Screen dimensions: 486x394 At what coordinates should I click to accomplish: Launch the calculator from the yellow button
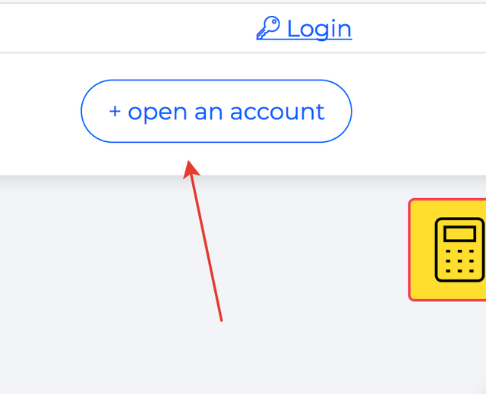tap(447, 250)
